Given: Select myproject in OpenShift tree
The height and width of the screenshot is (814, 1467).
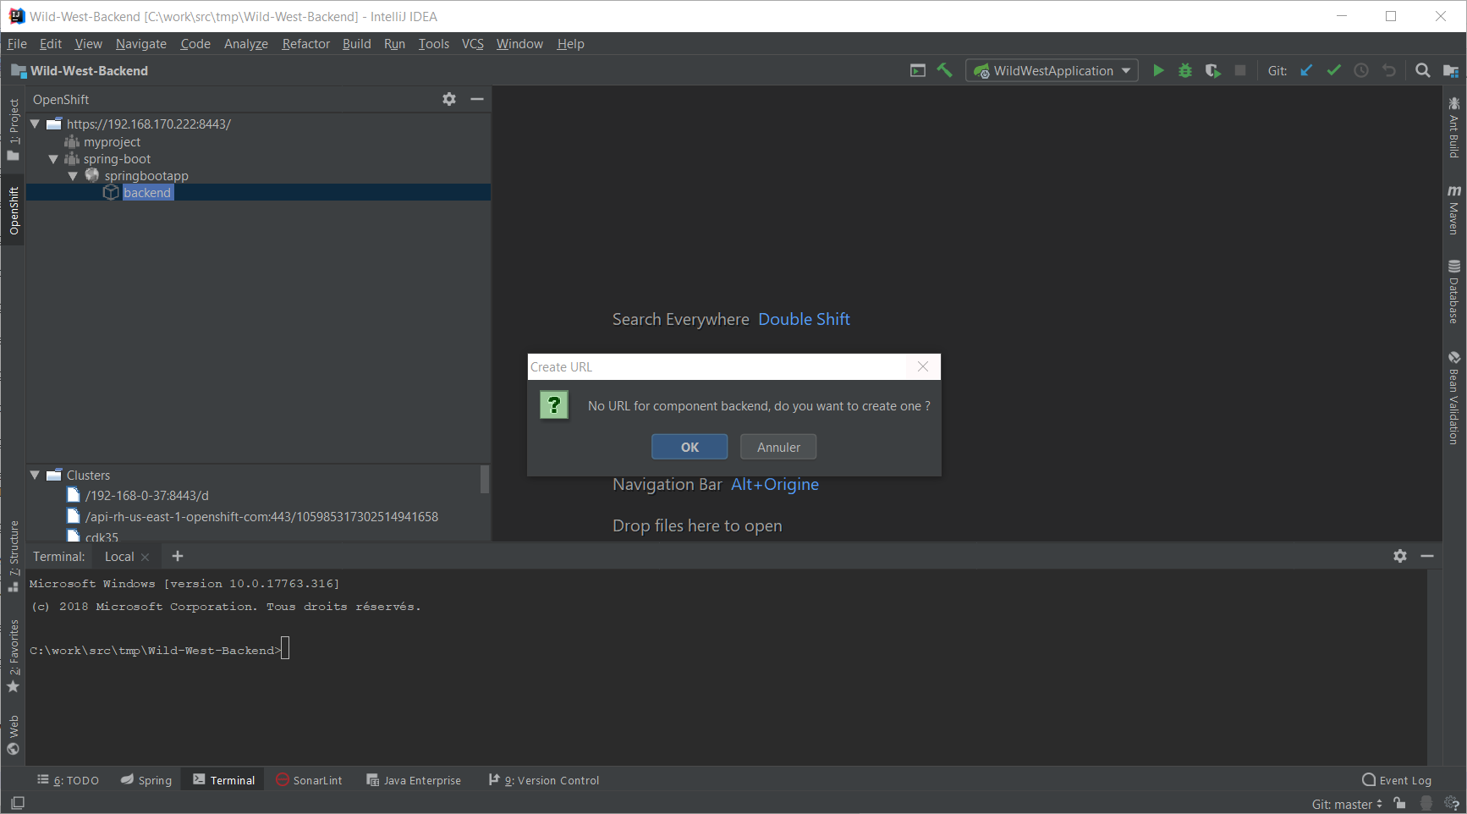Looking at the screenshot, I should (112, 142).
